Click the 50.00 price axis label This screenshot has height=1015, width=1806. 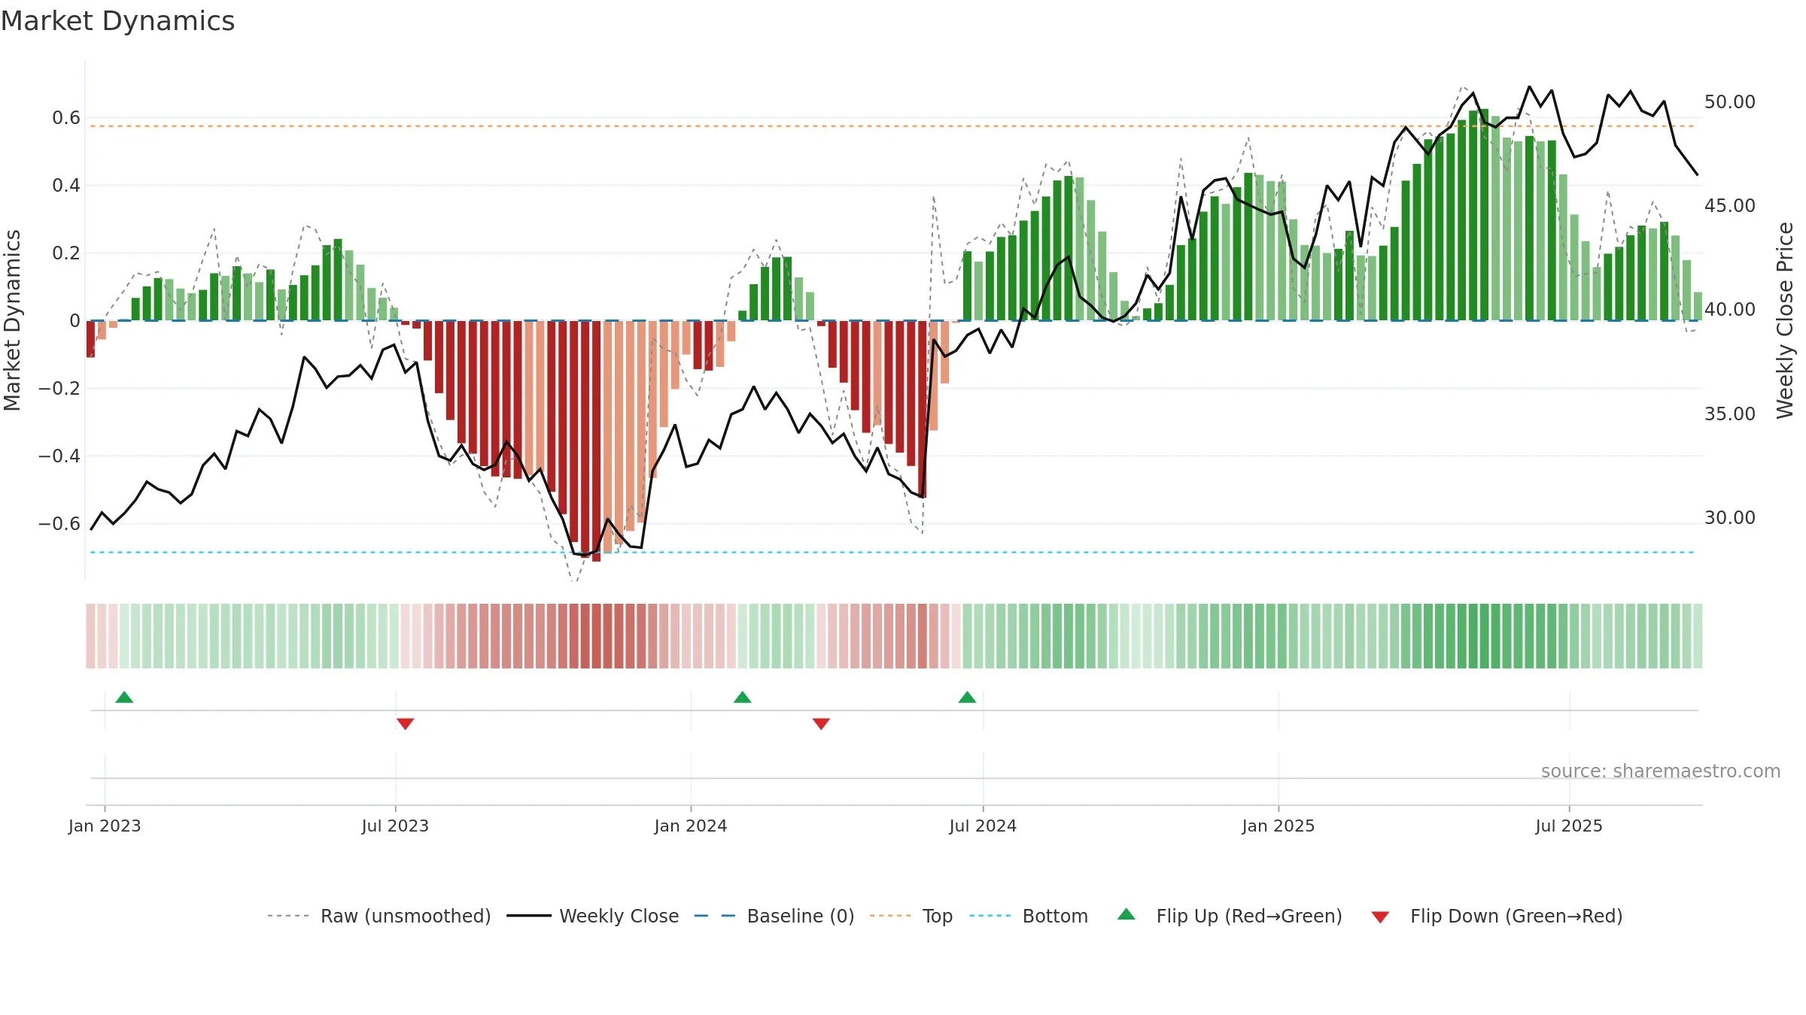tap(1730, 102)
